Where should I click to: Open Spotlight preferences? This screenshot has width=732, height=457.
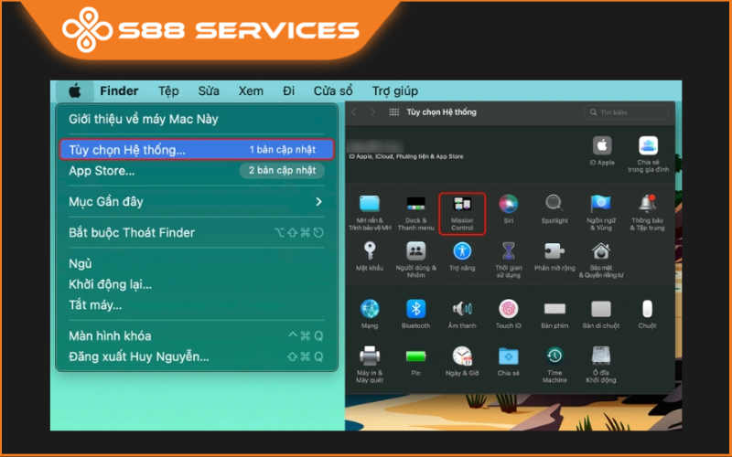(554, 209)
